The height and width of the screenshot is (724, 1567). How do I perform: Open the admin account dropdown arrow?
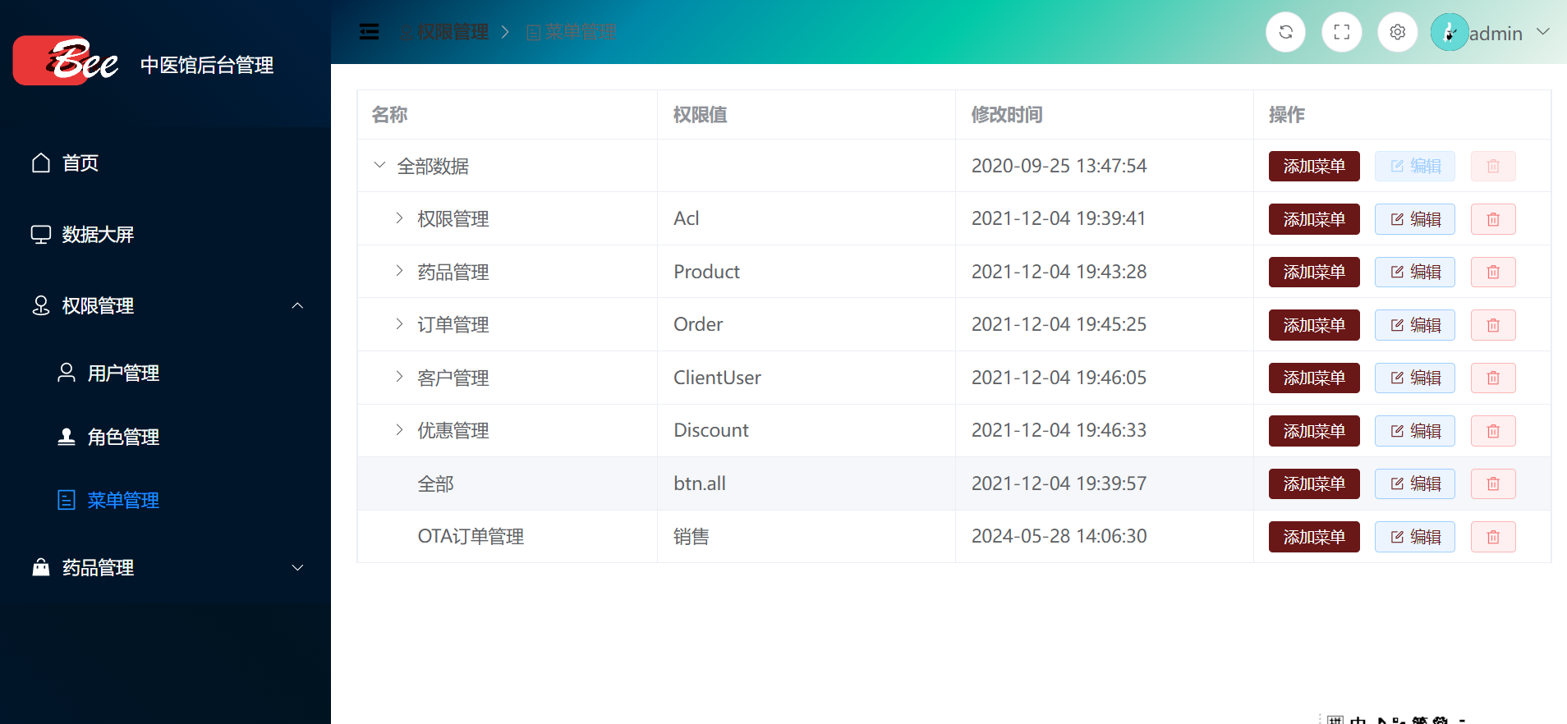1542,32
